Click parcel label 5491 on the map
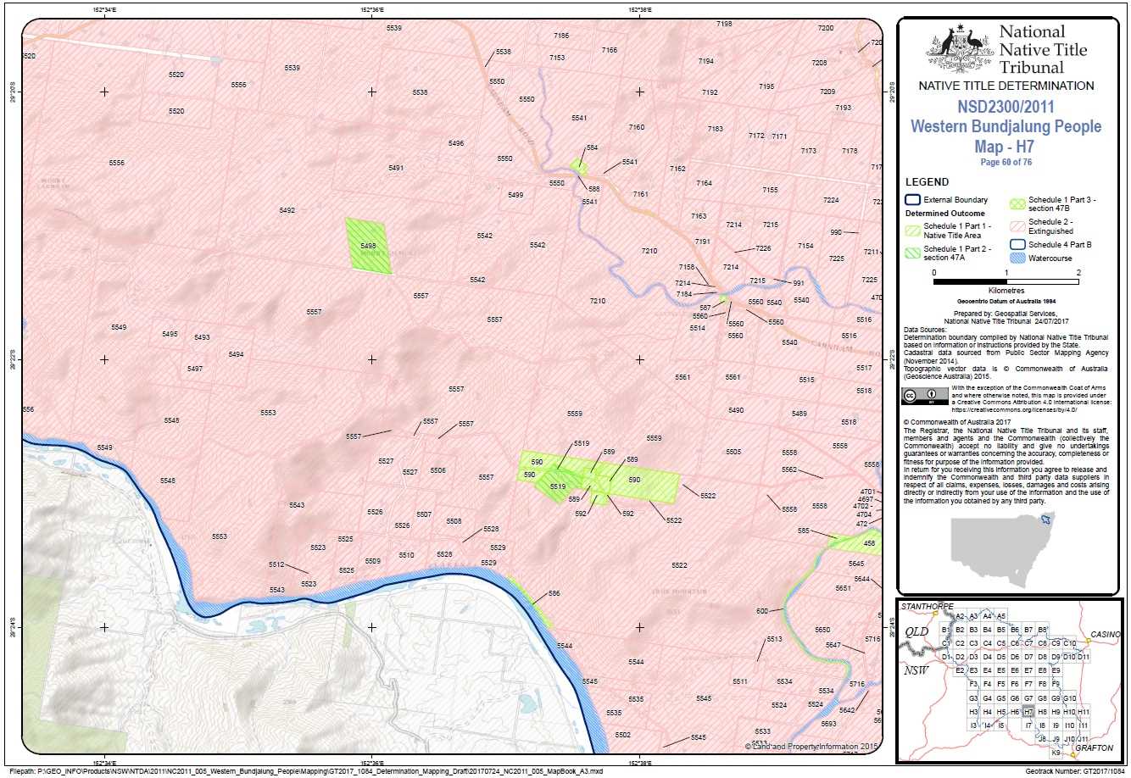This screenshot has height=778, width=1131. coord(396,168)
